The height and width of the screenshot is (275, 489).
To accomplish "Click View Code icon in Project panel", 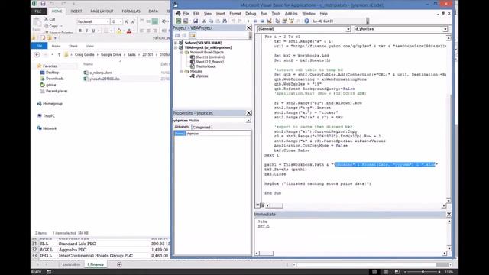I will click(177, 36).
